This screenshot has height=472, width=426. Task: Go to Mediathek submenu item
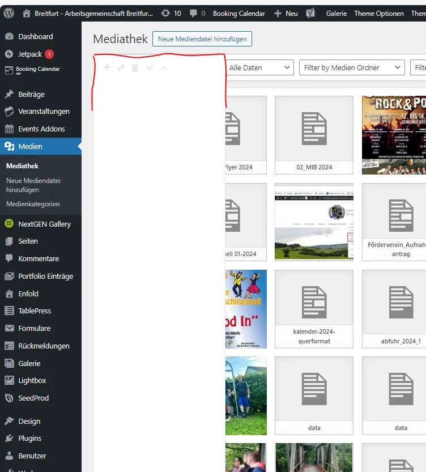point(22,166)
